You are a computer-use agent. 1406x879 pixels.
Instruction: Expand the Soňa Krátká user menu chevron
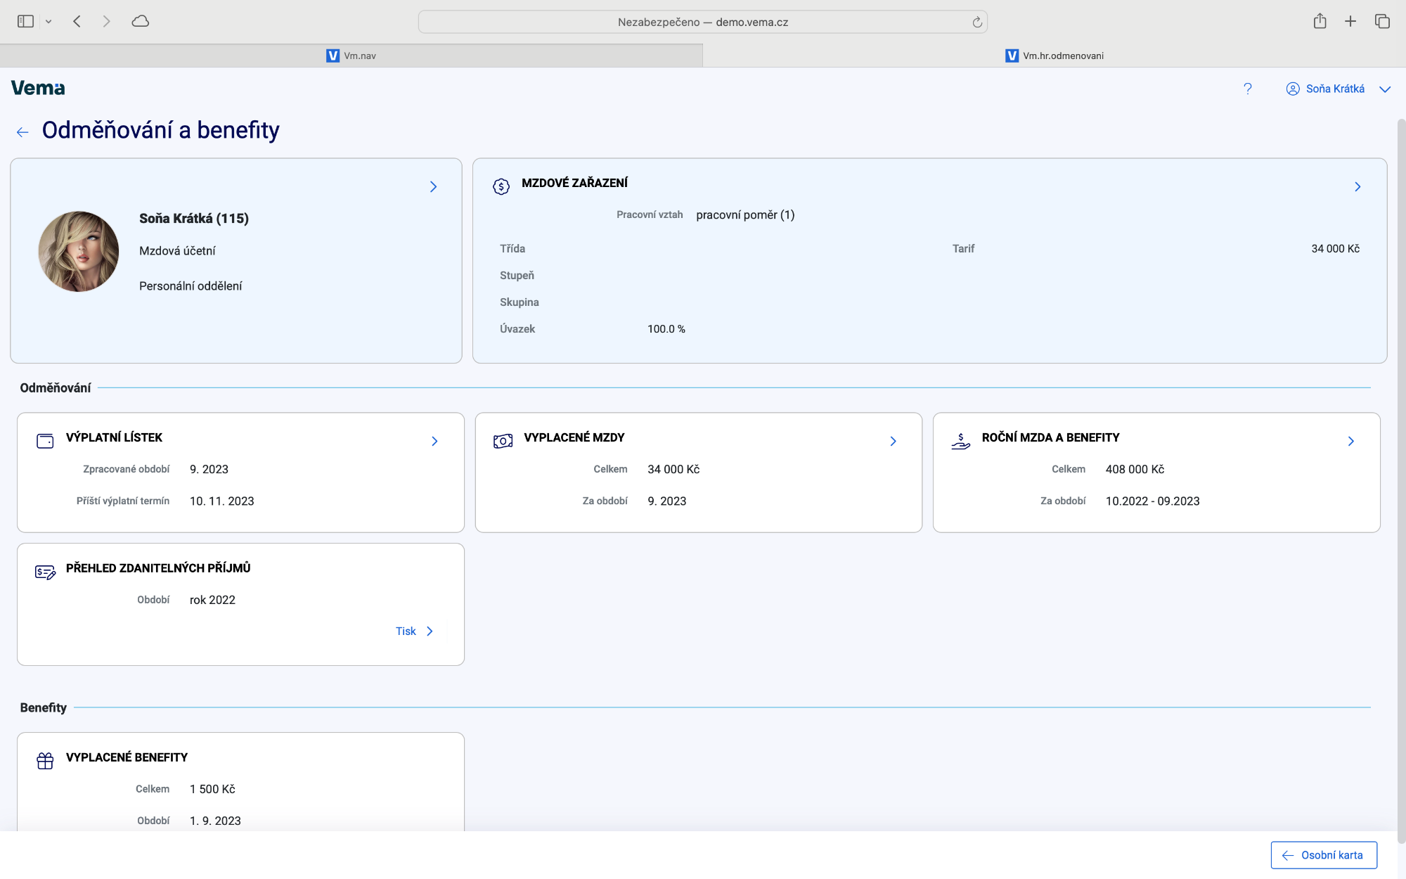(1385, 89)
